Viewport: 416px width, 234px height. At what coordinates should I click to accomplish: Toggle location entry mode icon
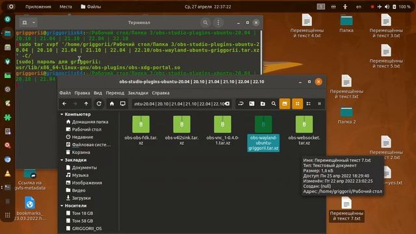[x=240, y=104]
